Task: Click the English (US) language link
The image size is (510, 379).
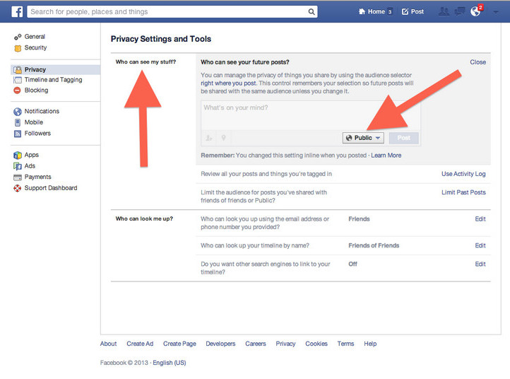Action: pos(170,363)
